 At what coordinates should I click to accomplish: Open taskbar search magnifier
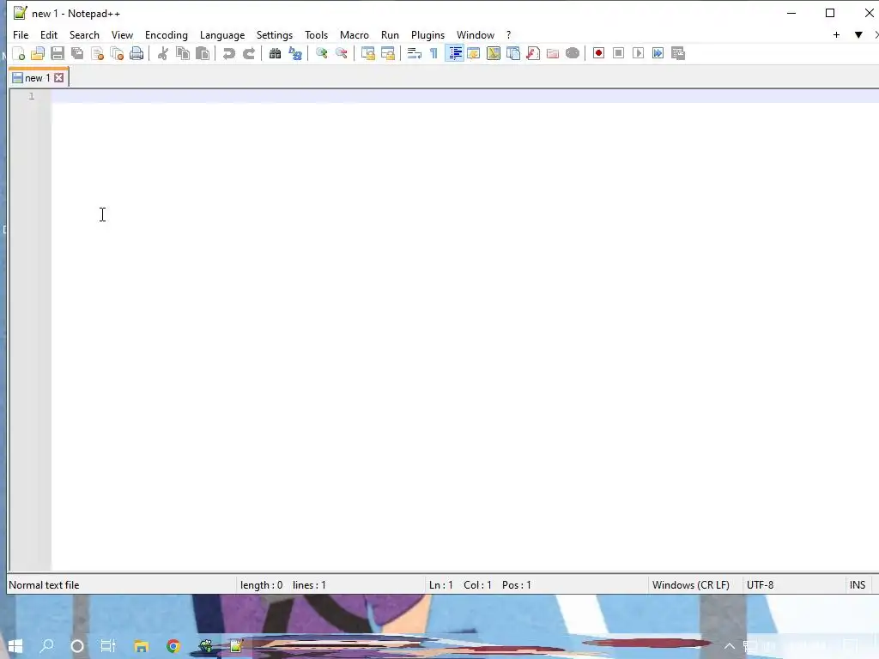[x=47, y=646]
